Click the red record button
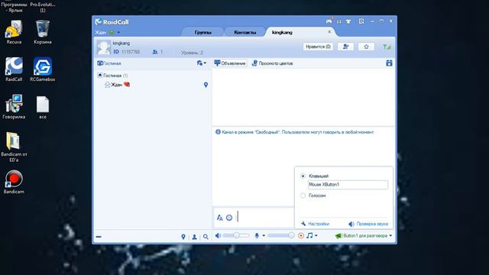This screenshot has height=275, width=489. tap(301, 236)
